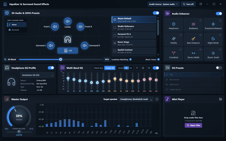Open the Ambience tile settings gear
Image resolution: width=226 pixels, height=141 pixels.
pos(200,21)
